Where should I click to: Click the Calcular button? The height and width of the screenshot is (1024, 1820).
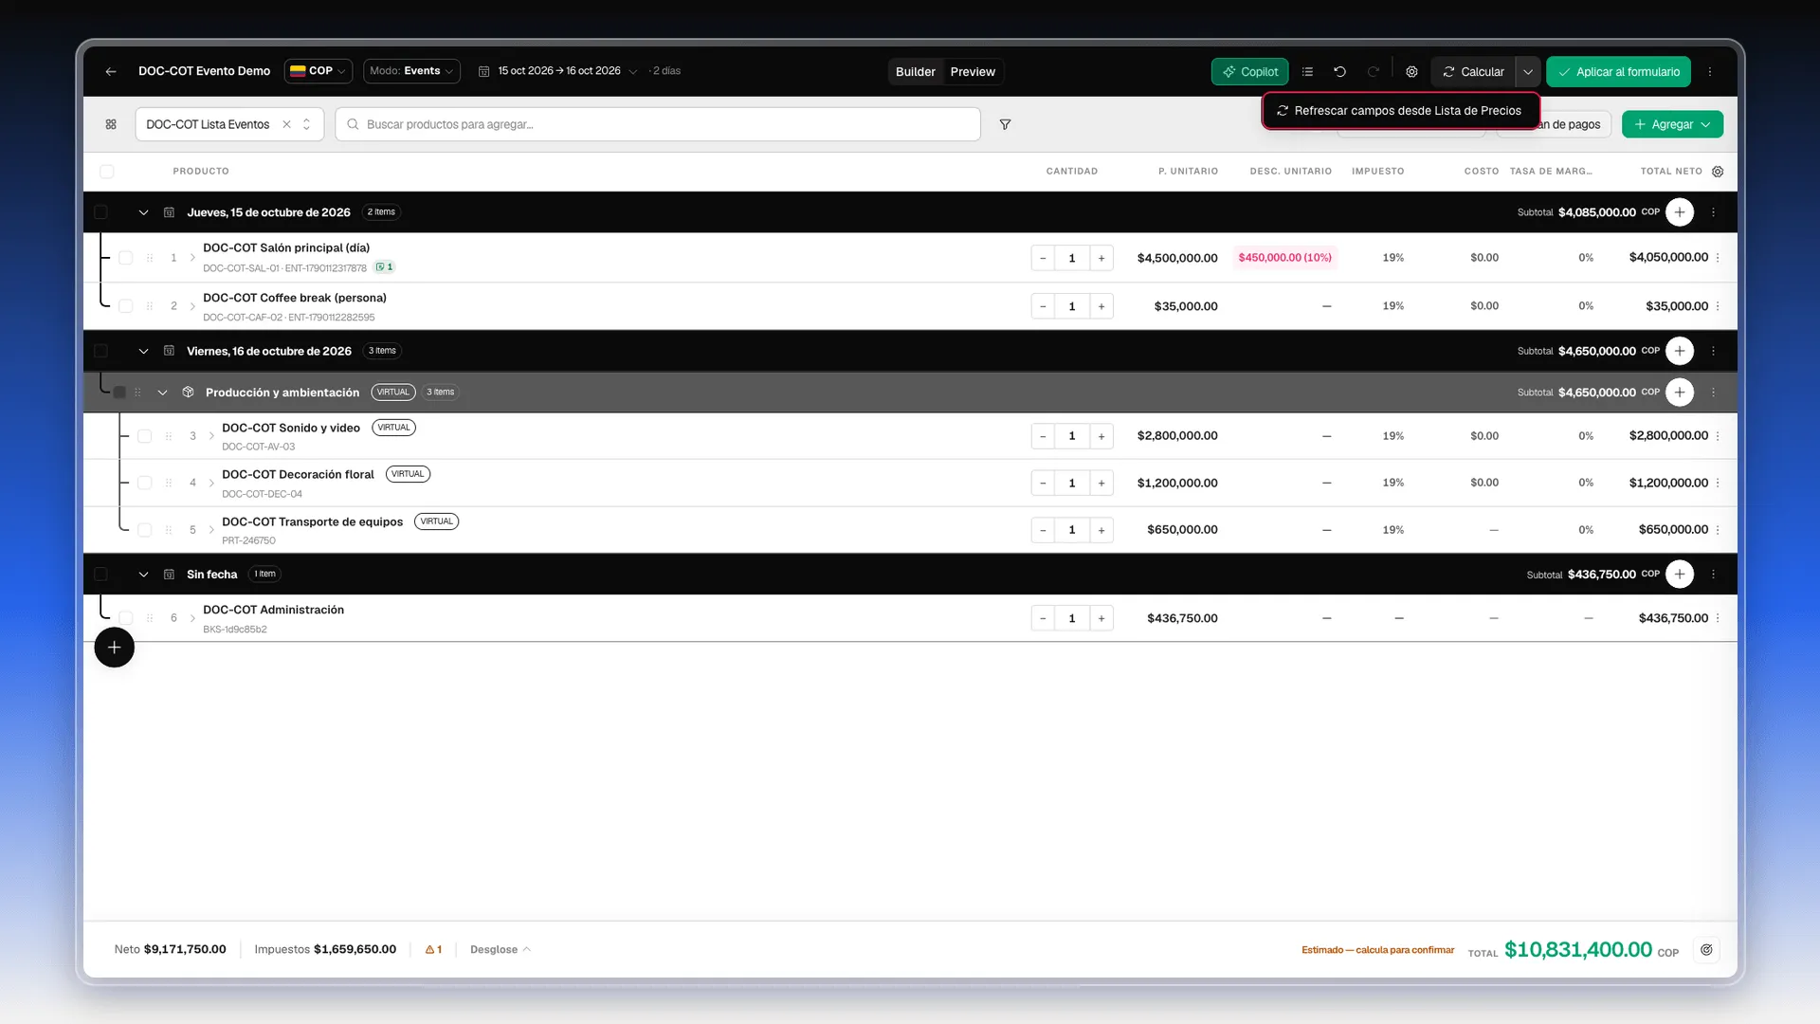point(1473,71)
